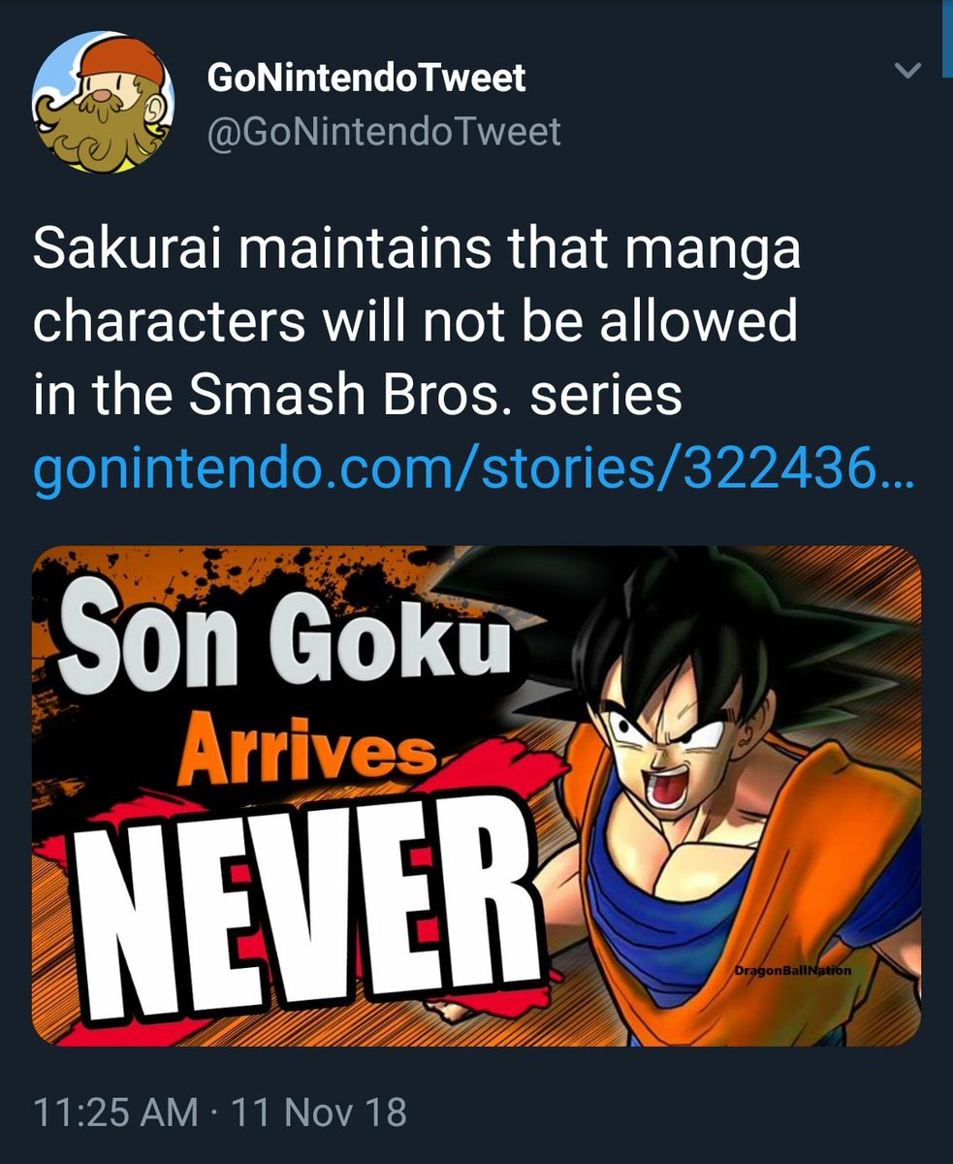Click the 11:25 AM time stamp
The height and width of the screenshot is (1164, 953).
coord(115,1111)
